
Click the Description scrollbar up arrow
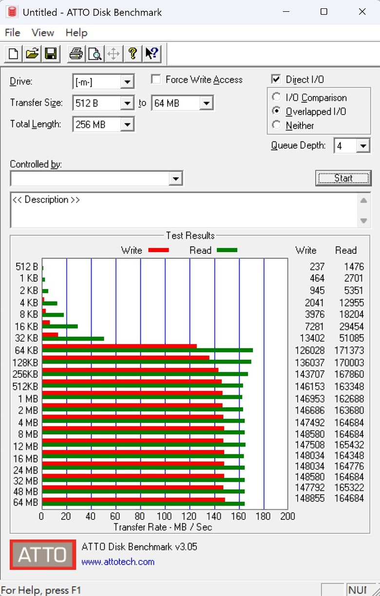[x=363, y=200]
